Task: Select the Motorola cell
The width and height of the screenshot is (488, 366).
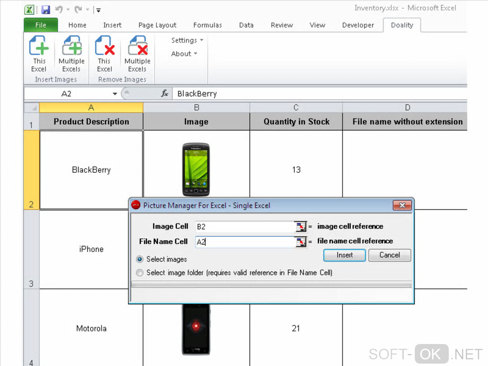Action: pyautogui.click(x=91, y=328)
